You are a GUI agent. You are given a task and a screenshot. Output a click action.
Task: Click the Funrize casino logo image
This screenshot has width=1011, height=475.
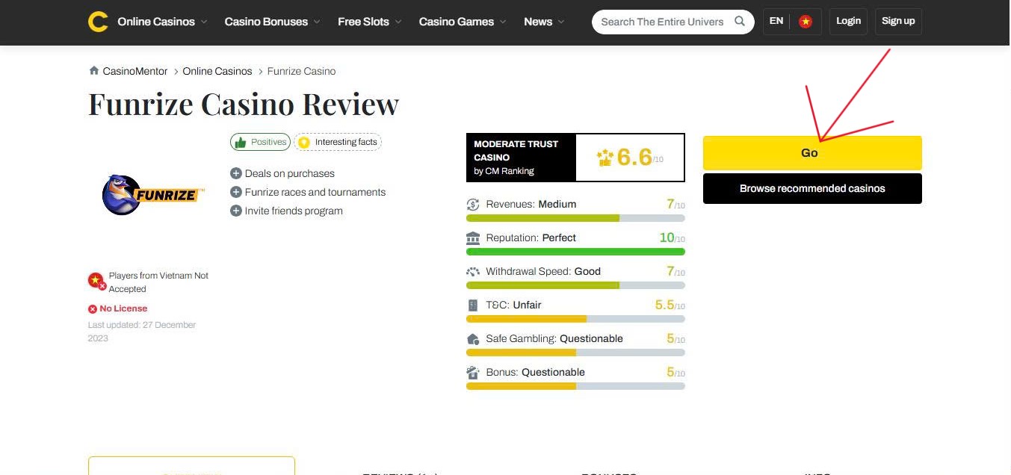(x=152, y=195)
